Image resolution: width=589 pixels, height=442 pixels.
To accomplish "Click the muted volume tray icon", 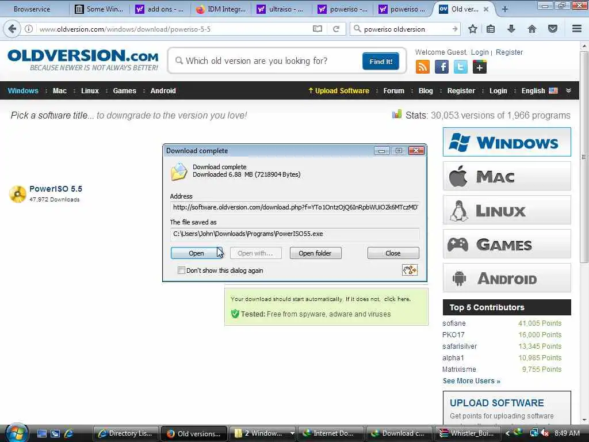I will 545,433.
